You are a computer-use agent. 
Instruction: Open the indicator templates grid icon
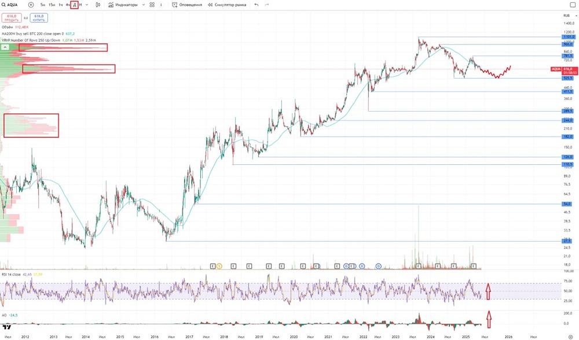tap(152, 5)
